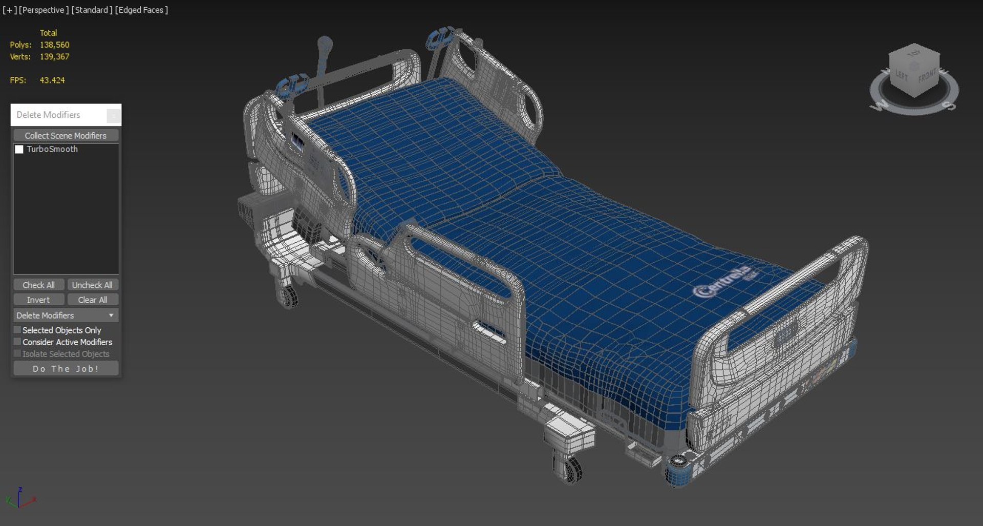This screenshot has width=983, height=526.
Task: Click the ViewCube FRONT face
Action: [927, 77]
